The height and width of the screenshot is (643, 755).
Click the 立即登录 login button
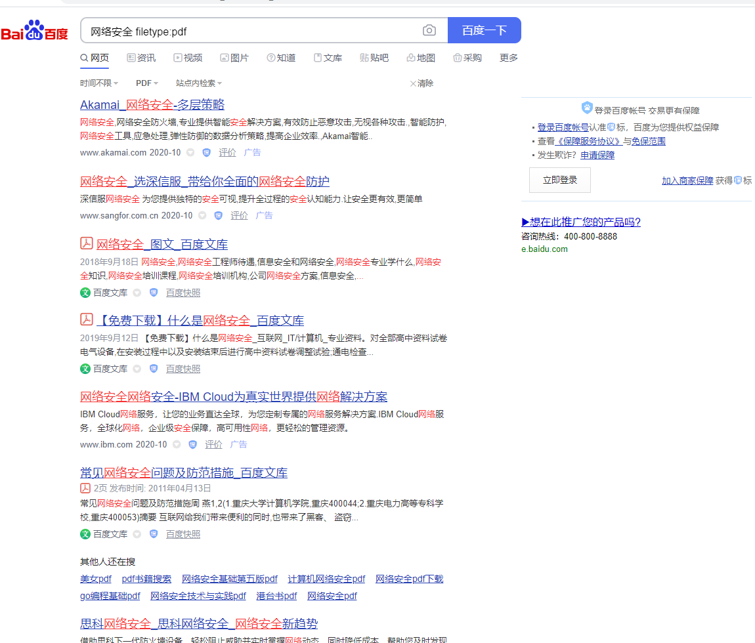click(x=560, y=180)
